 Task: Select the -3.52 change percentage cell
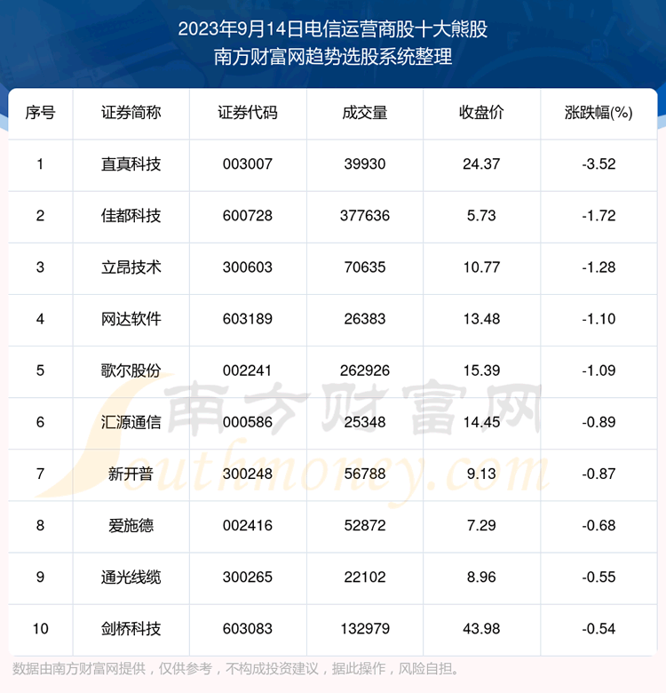598,164
